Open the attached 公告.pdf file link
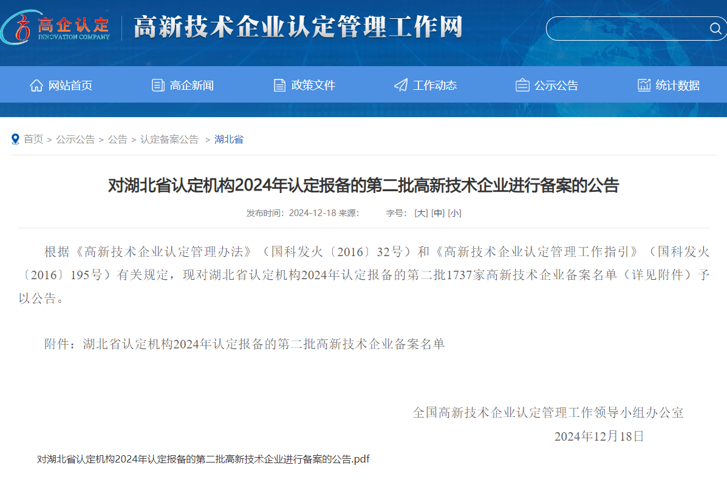 coord(203,459)
